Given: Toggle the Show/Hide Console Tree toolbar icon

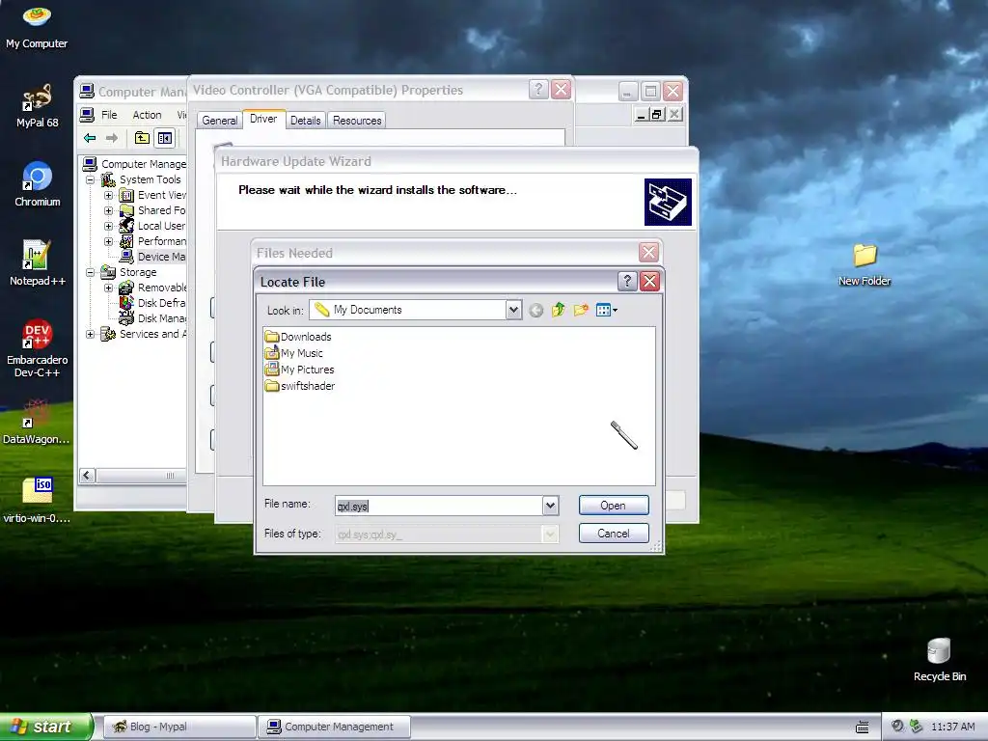Looking at the screenshot, I should [165, 138].
